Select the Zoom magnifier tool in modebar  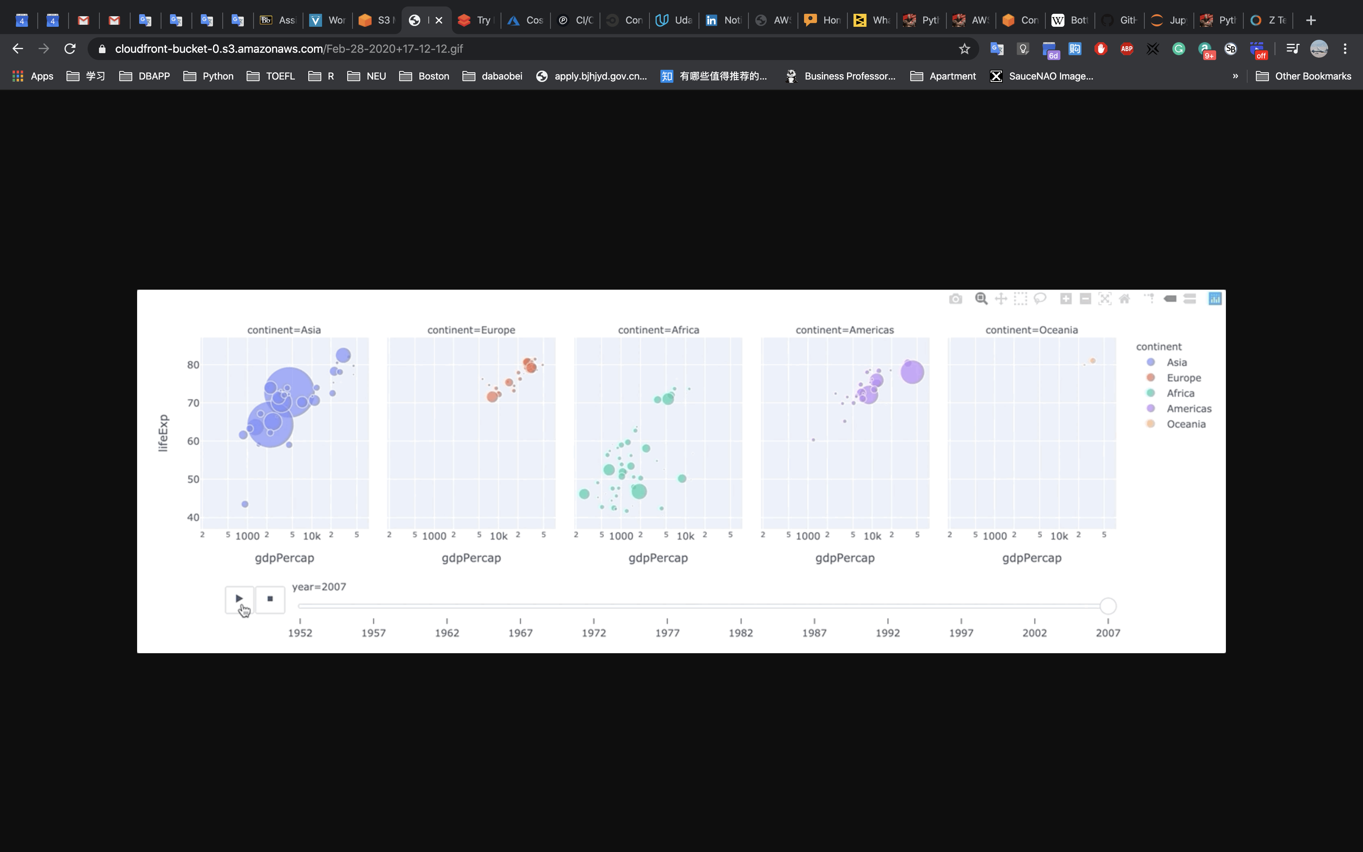pos(981,299)
